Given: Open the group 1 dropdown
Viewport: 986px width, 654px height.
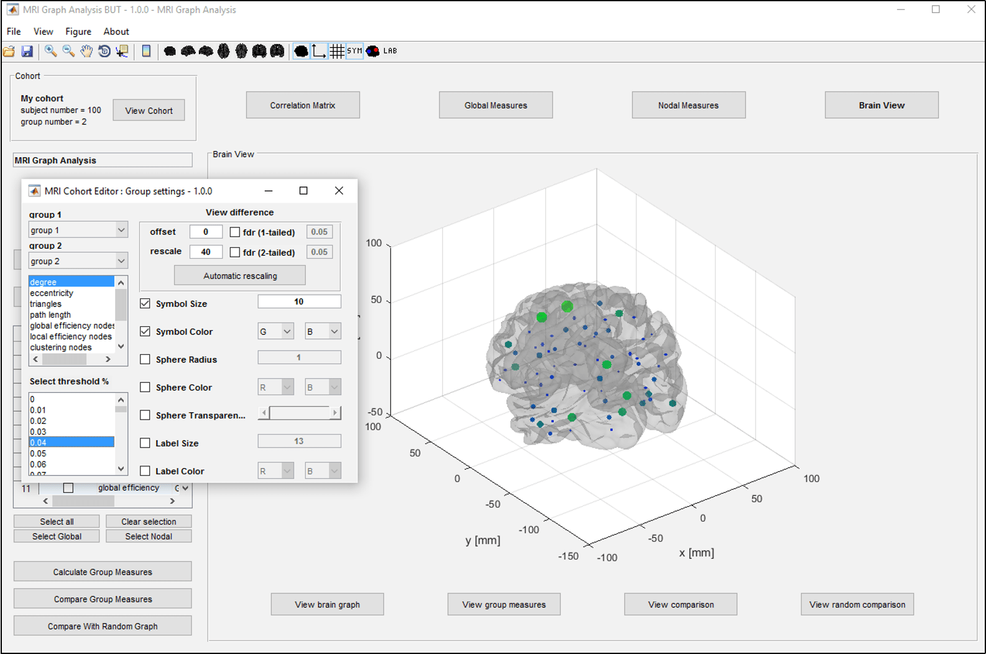Looking at the screenshot, I should (x=78, y=230).
